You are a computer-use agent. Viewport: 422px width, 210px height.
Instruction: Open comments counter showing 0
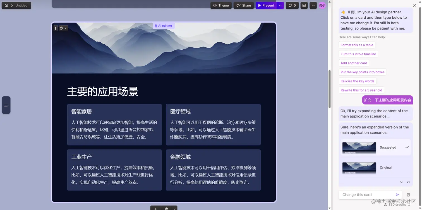pyautogui.click(x=292, y=5)
